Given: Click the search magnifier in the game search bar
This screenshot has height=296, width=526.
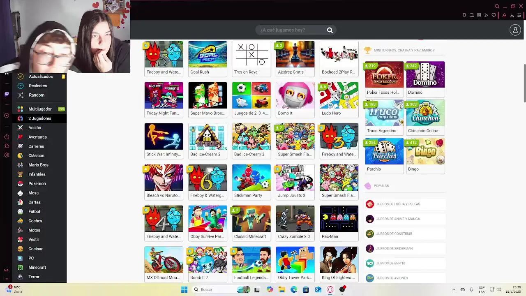Looking at the screenshot, I should click(330, 30).
